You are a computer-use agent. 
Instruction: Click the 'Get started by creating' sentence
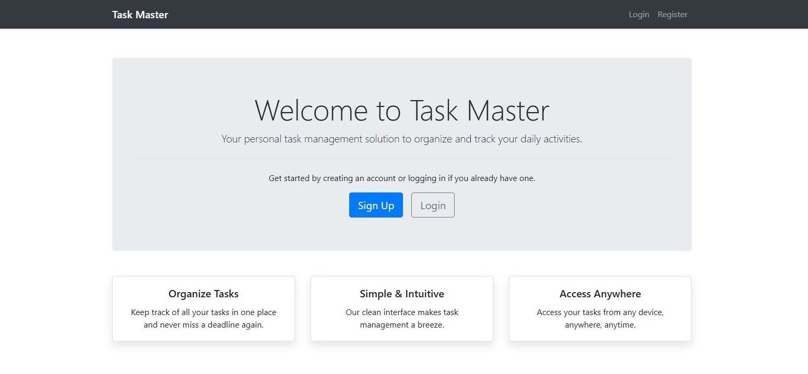click(401, 178)
